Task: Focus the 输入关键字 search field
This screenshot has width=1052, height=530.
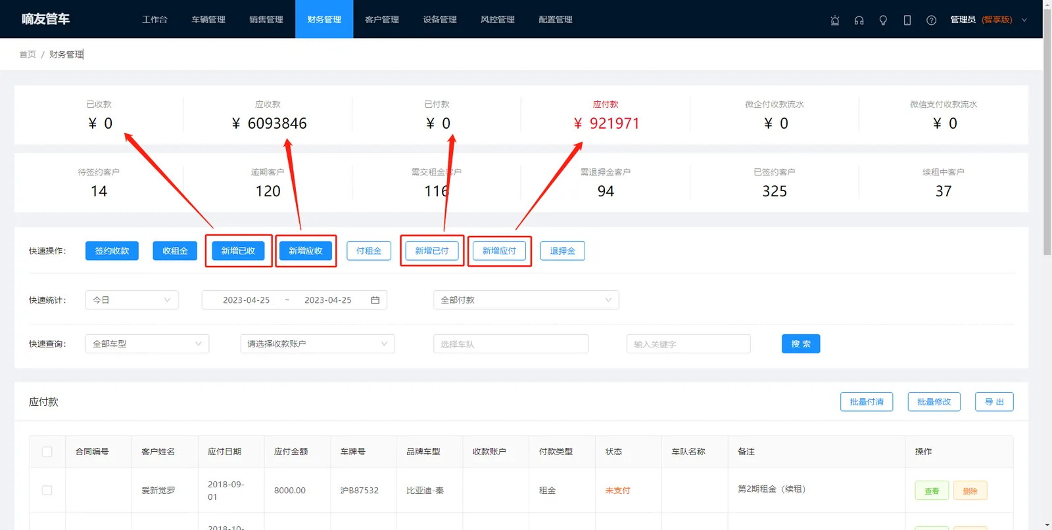Action: (688, 344)
